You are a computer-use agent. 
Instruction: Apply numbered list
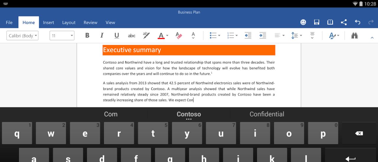coord(231,35)
